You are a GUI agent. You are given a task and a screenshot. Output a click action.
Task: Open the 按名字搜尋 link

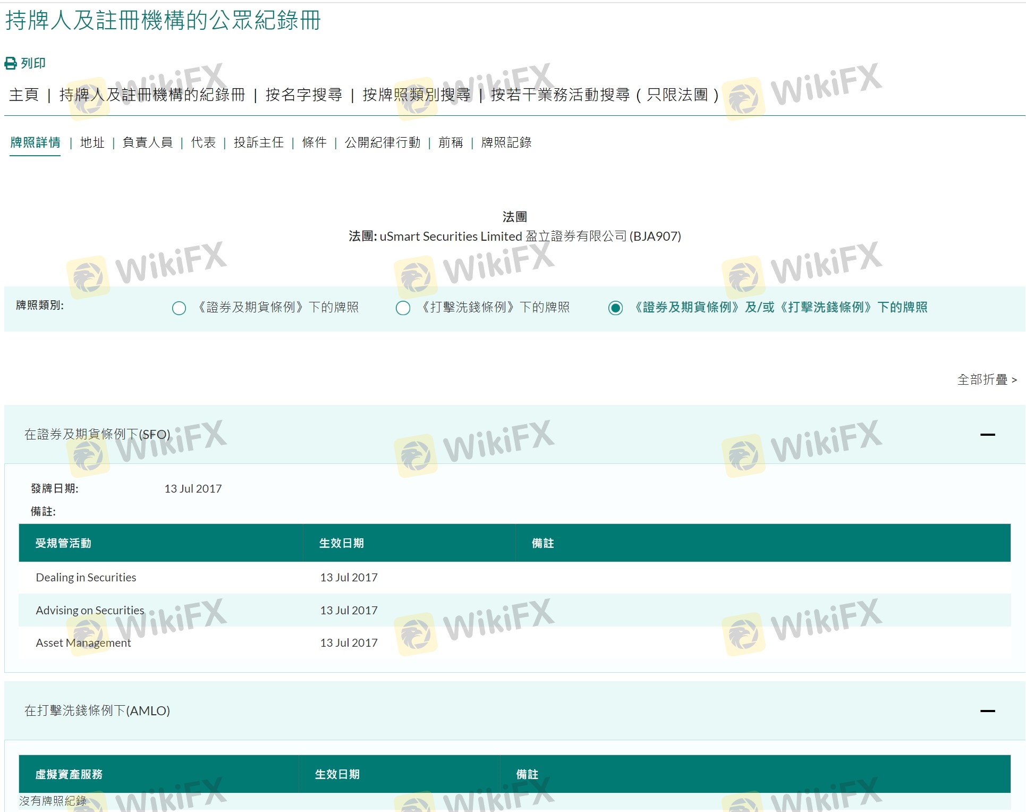coord(304,95)
